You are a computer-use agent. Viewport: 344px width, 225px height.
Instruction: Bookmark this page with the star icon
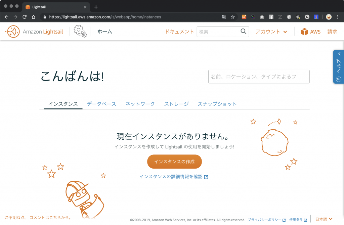233,17
